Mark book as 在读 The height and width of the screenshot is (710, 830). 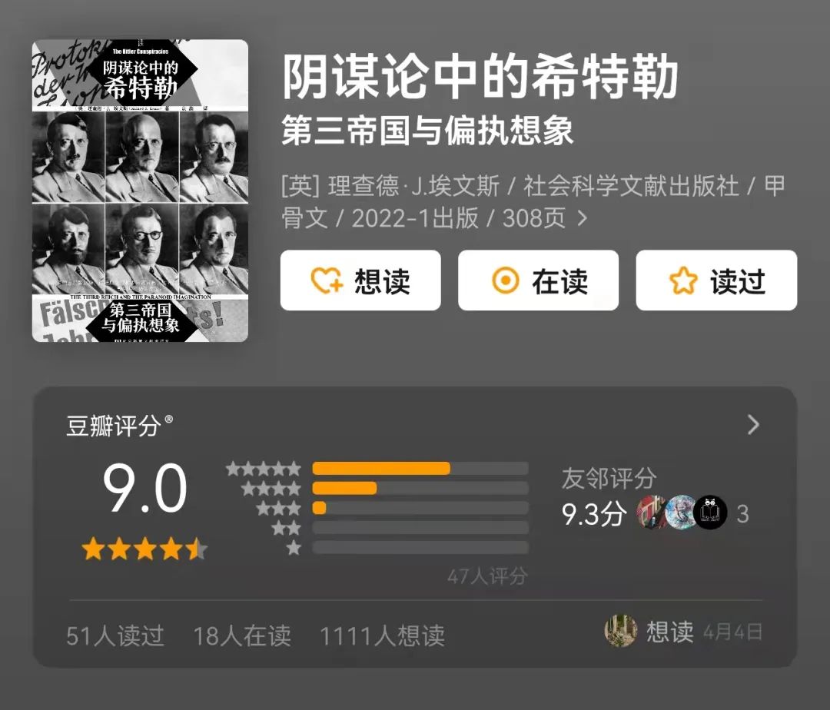tap(538, 280)
